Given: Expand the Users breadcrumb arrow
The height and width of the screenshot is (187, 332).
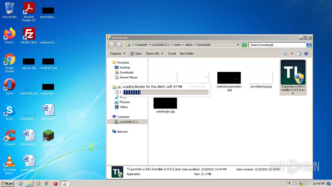Looking at the screenshot, I should tap(183, 45).
